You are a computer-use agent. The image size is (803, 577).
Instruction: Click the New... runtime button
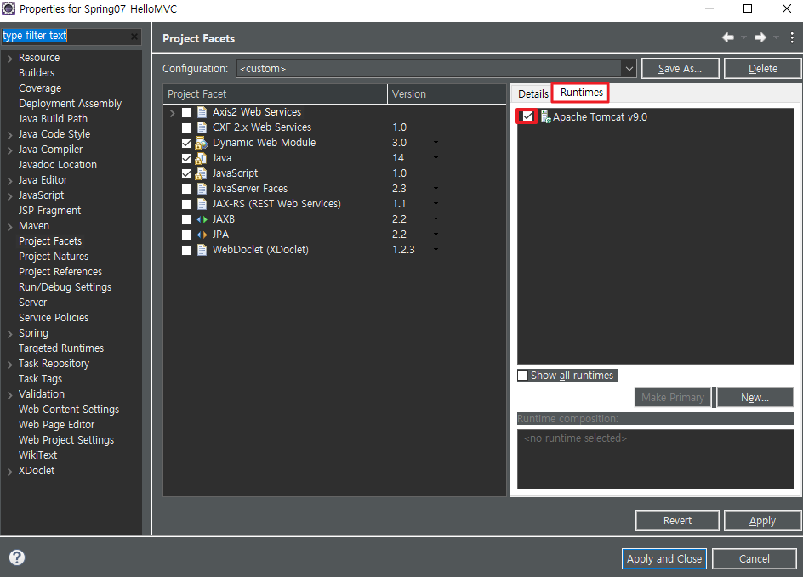point(755,398)
